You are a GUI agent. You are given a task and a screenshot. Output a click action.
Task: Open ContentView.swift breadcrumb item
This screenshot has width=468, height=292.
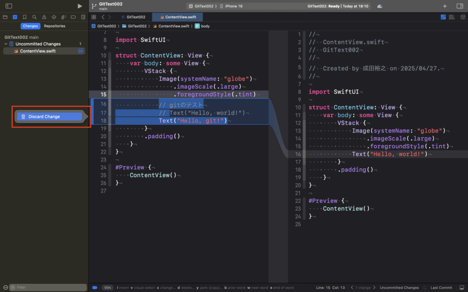point(171,26)
